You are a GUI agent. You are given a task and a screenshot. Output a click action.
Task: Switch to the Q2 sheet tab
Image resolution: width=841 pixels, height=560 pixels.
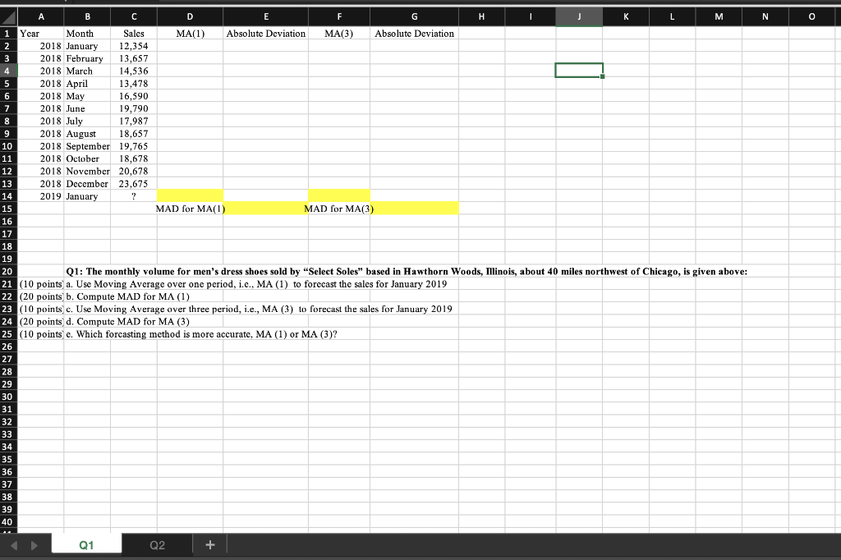click(157, 545)
